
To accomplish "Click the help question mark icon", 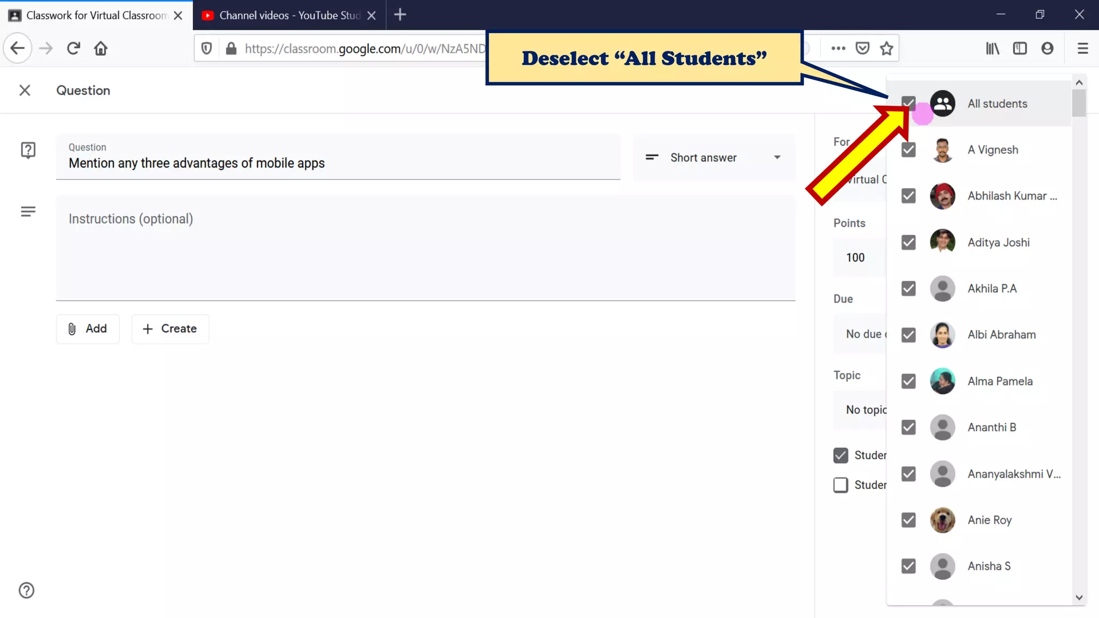I will point(26,590).
